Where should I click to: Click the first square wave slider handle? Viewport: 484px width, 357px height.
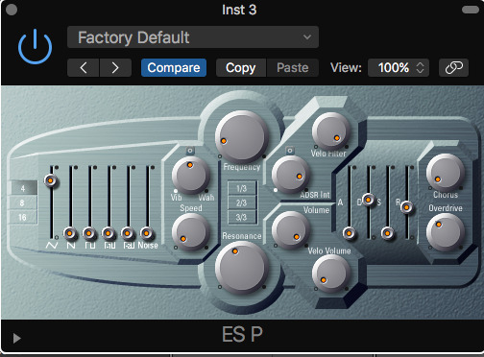(89, 233)
